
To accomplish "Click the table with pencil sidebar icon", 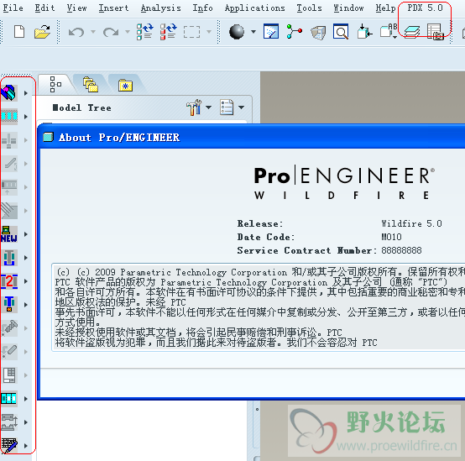I will coord(9,446).
